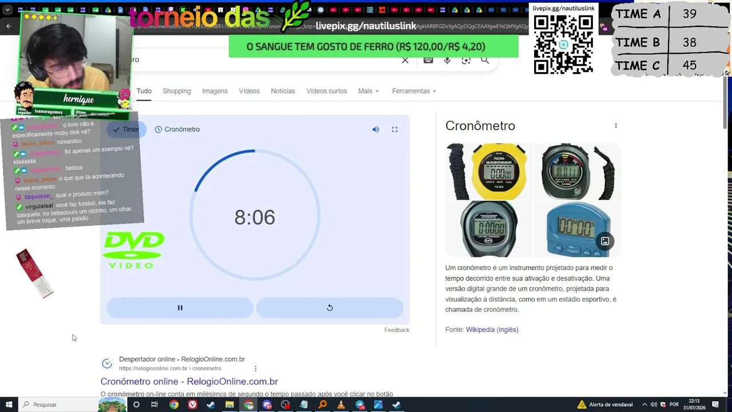Click the page vertical scrollbar
This screenshot has height=412, width=732.
point(726,103)
